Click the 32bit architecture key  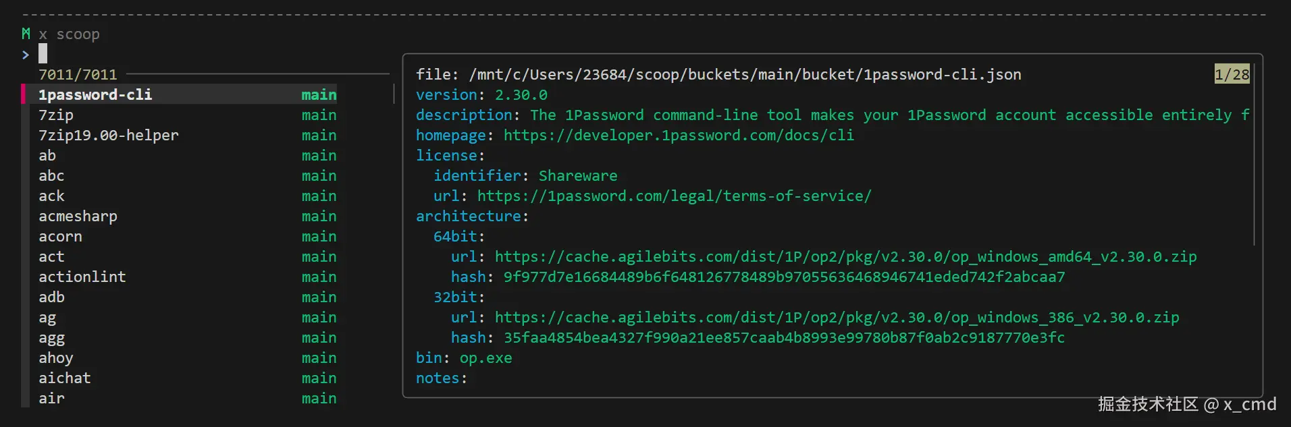pos(455,297)
